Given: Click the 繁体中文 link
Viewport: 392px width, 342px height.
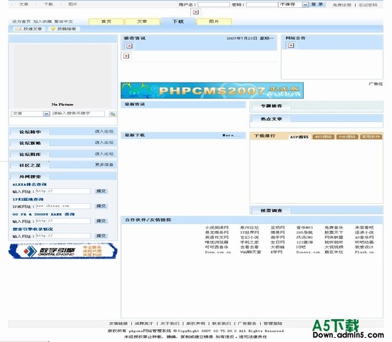Looking at the screenshot, I should [63, 22].
